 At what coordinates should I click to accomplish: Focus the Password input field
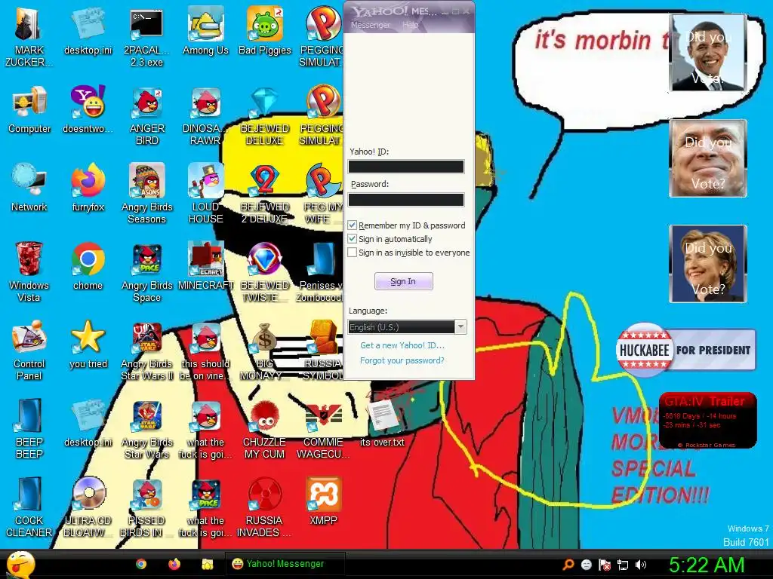[x=405, y=199]
